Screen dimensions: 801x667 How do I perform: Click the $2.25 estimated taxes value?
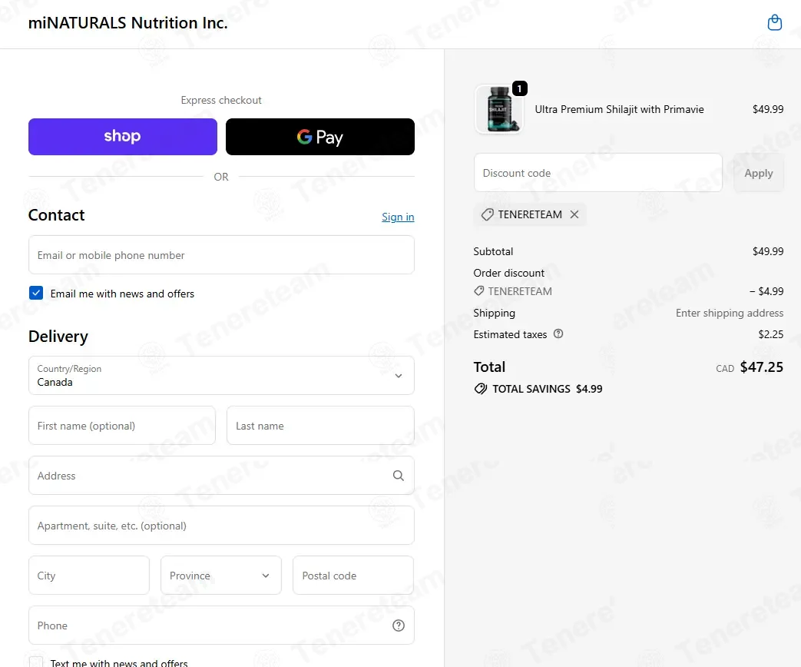771,334
